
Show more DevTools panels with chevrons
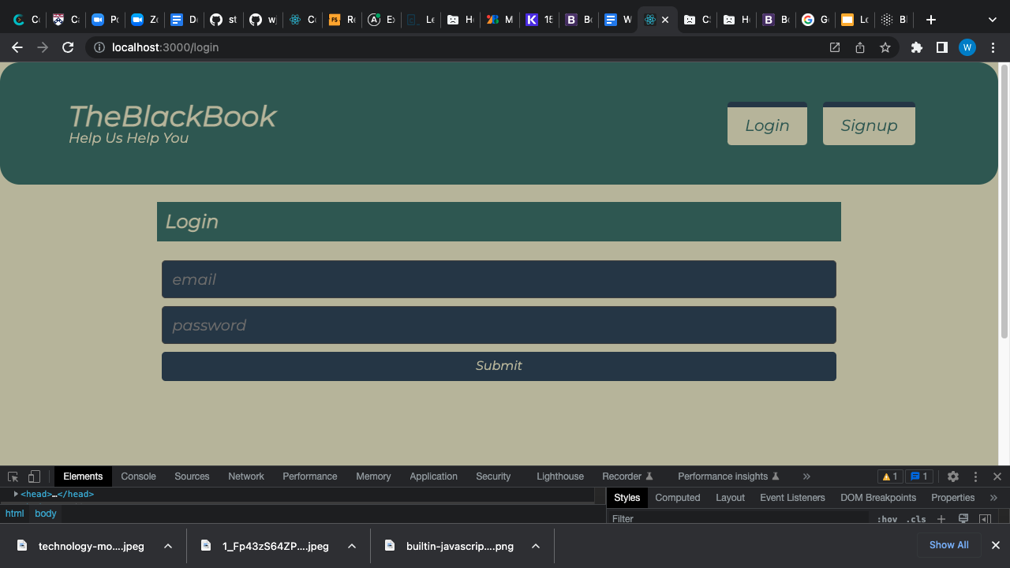click(806, 476)
